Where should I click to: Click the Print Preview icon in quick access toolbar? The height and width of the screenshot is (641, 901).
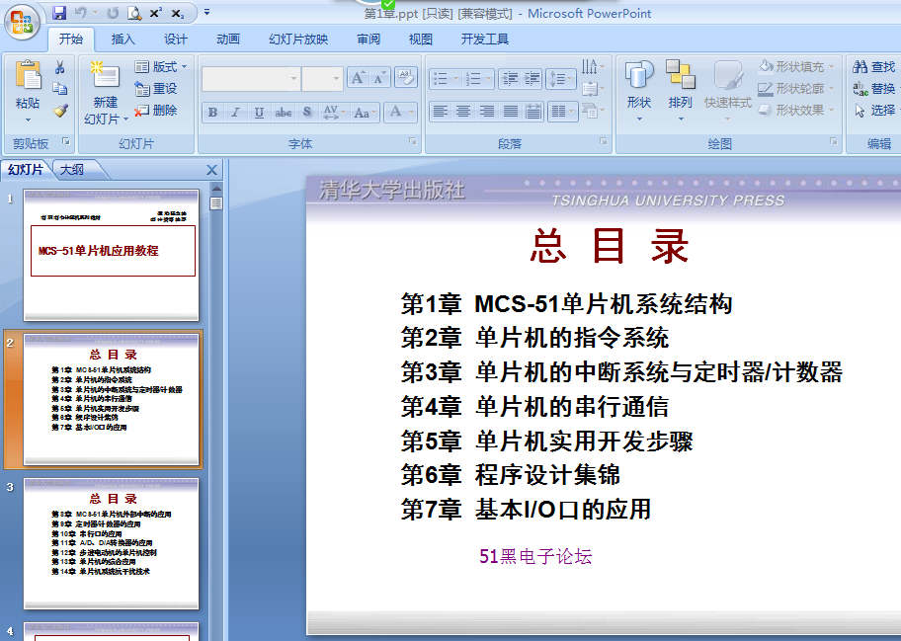point(133,13)
